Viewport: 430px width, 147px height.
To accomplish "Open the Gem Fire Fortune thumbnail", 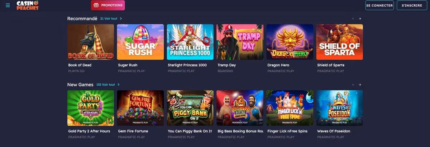I will [140, 108].
